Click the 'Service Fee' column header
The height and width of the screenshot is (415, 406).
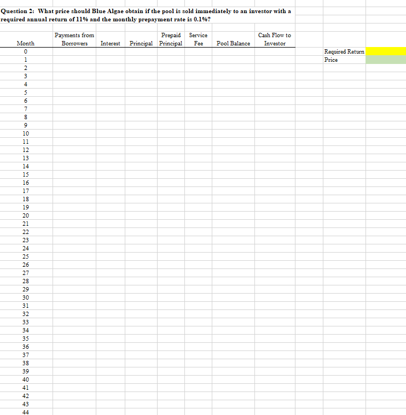click(x=199, y=39)
